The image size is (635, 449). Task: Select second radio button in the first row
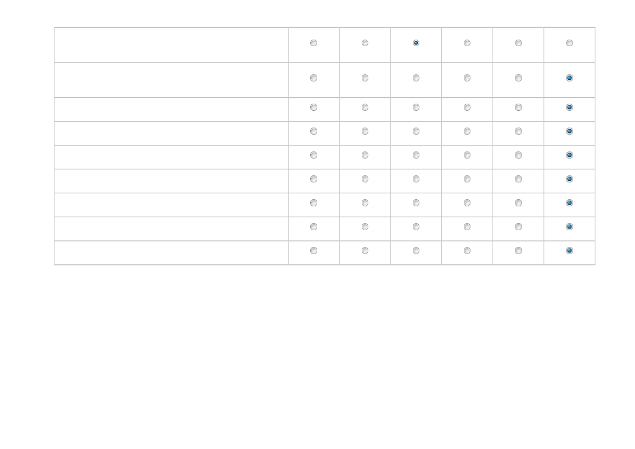365,43
